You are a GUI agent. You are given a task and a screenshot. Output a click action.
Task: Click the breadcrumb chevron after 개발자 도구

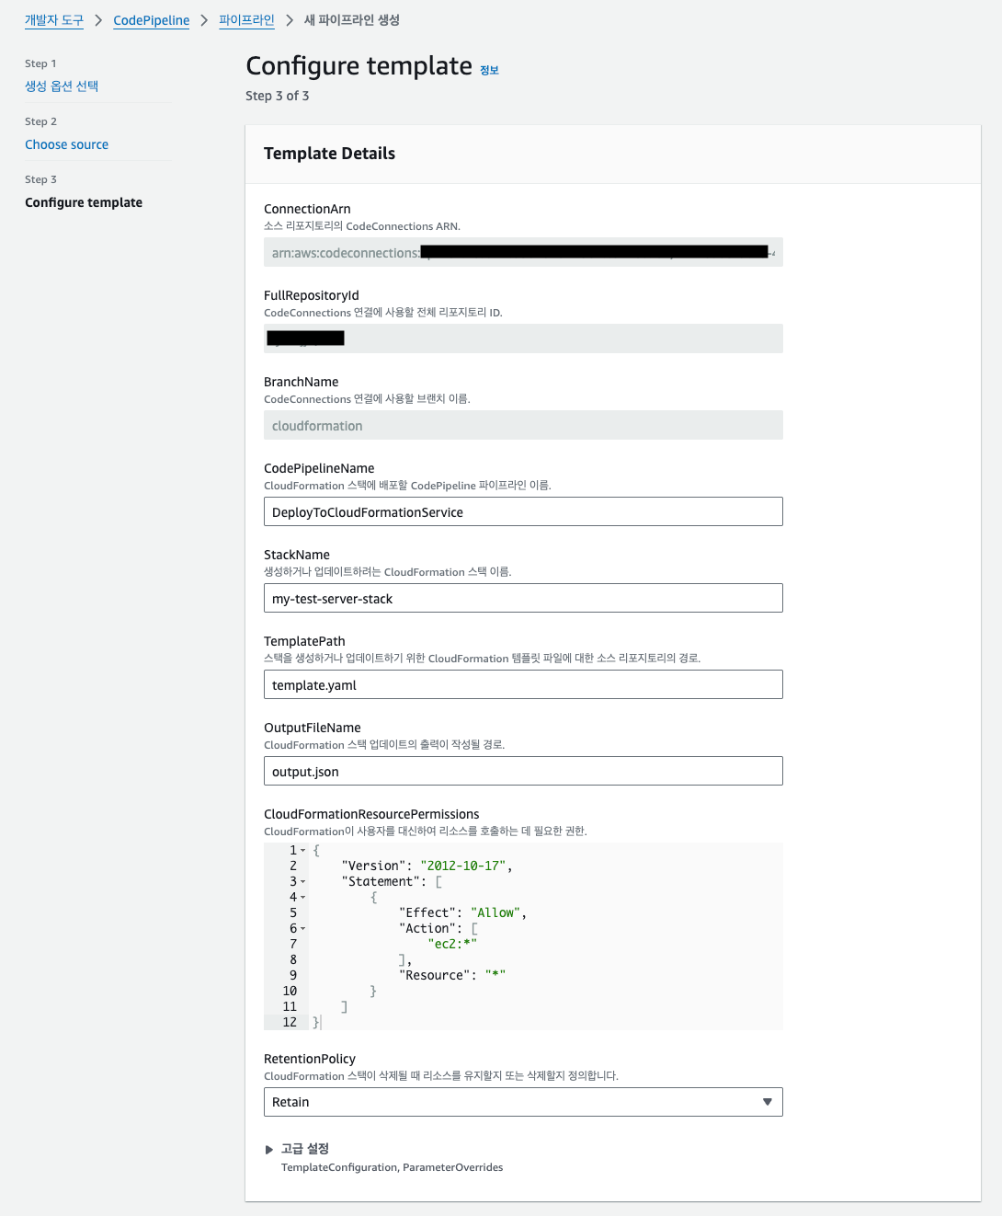click(98, 20)
